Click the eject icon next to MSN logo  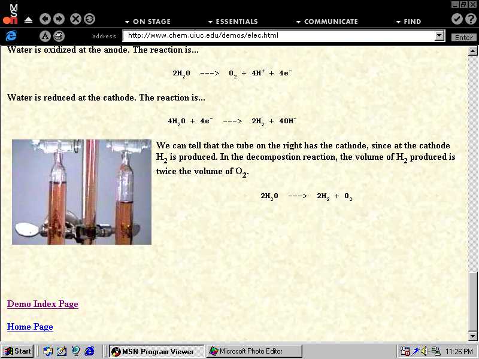click(28, 20)
